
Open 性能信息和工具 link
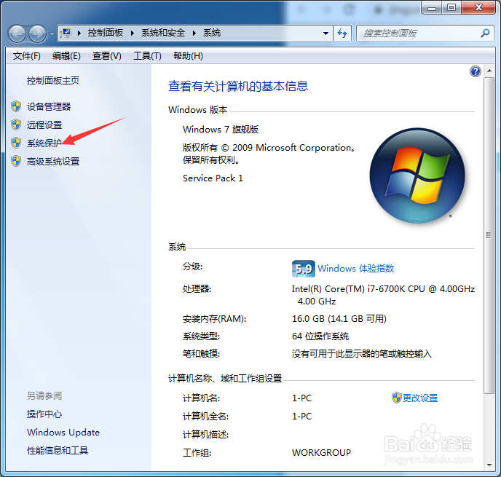coord(58,451)
